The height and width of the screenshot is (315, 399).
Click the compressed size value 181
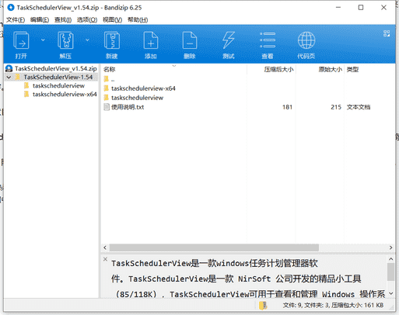[x=287, y=107]
